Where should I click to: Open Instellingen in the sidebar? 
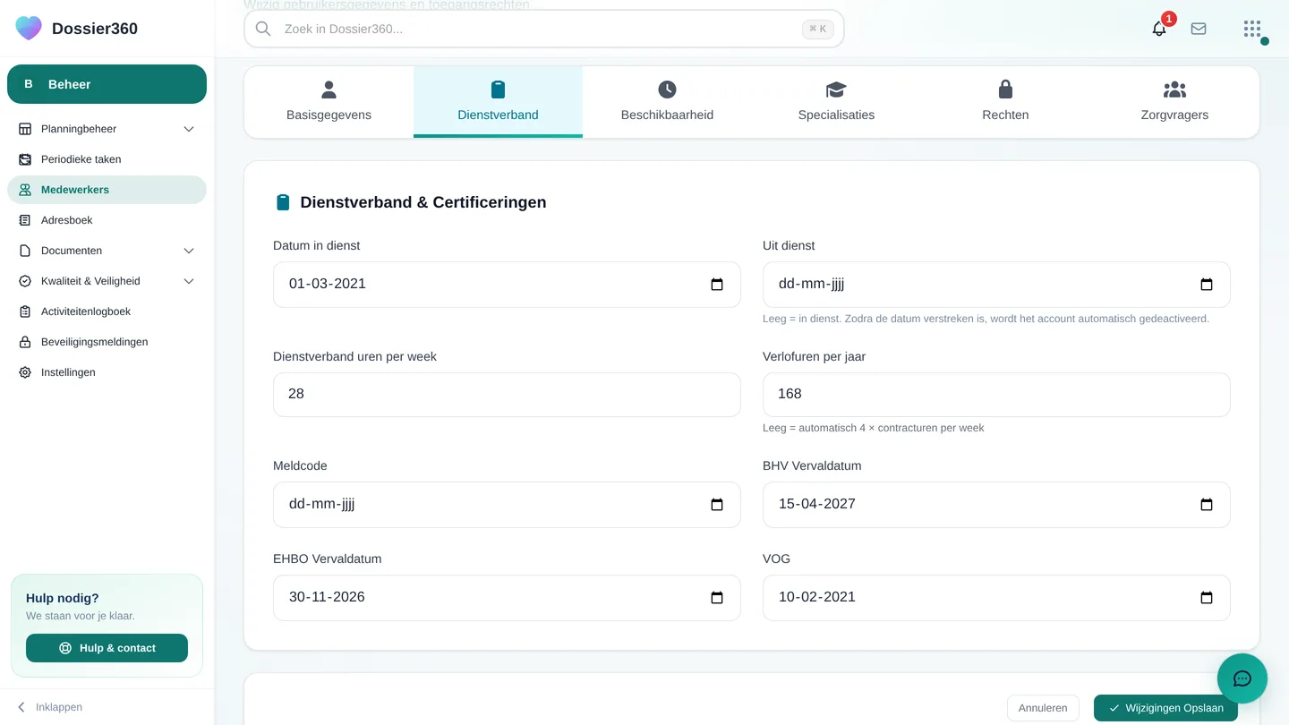[107, 372]
